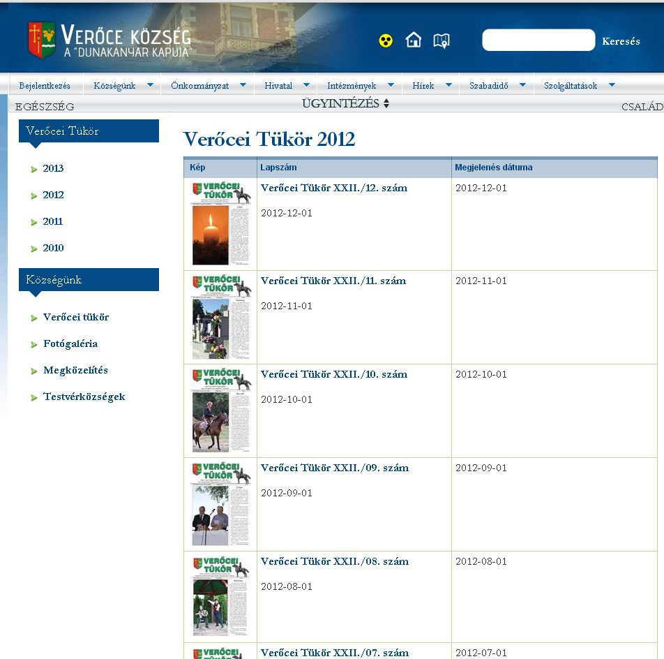Open the Megközelítés sidebar link

point(75,371)
